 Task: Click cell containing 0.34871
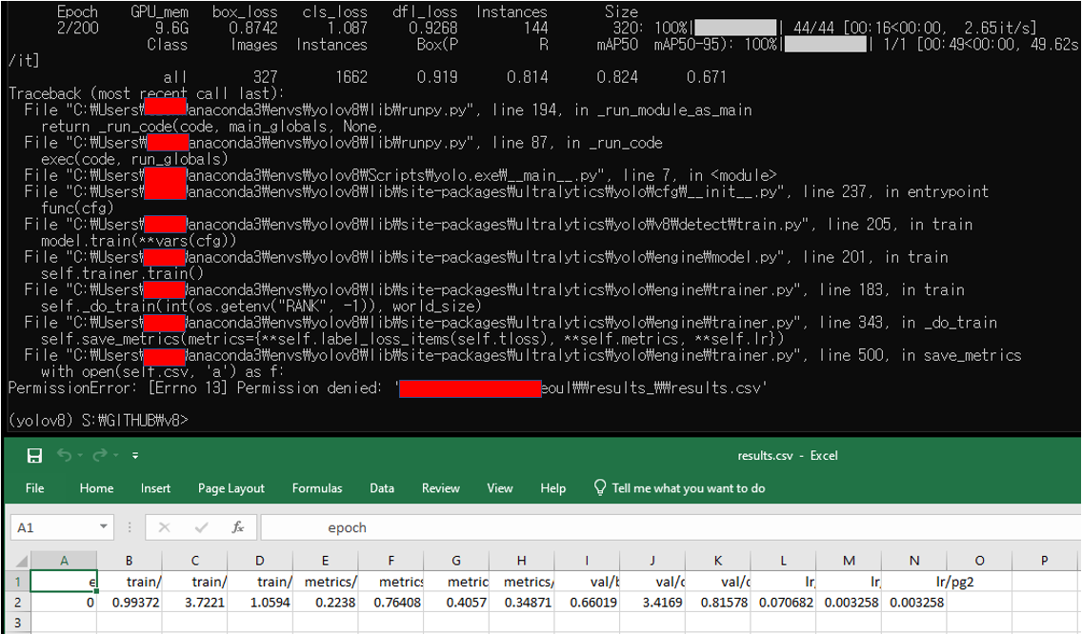tap(522, 603)
